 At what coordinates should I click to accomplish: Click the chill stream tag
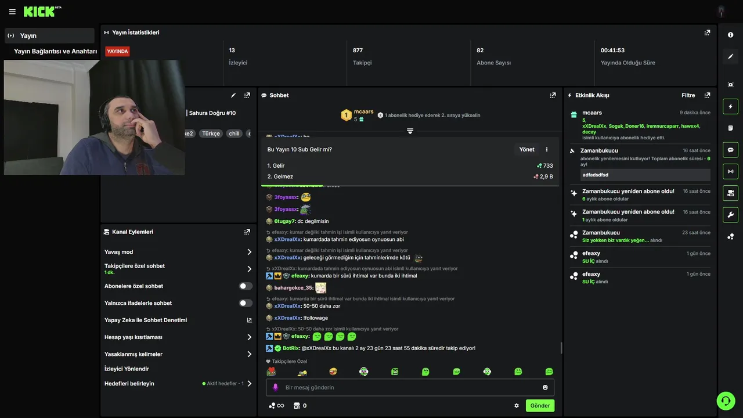tap(234, 134)
